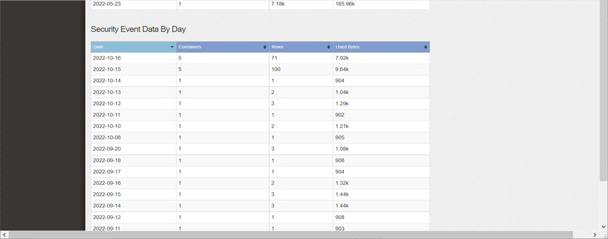Click the Containers column sort arrows icon
608x239 pixels.
[265, 47]
